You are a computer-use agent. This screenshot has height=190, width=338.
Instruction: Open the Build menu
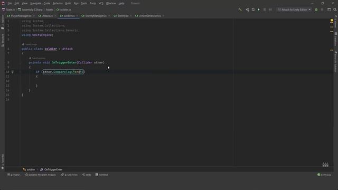click(68, 4)
